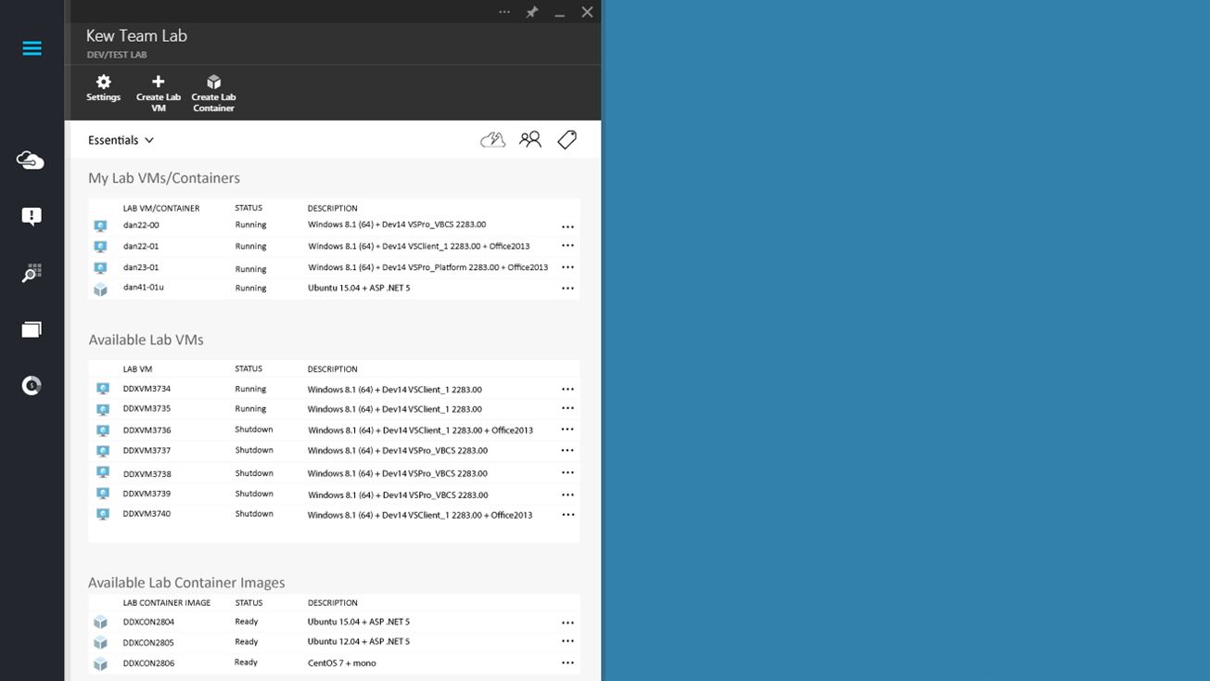This screenshot has width=1210, height=681.
Task: Open more options for DDXVM3740
Action: click(567, 515)
